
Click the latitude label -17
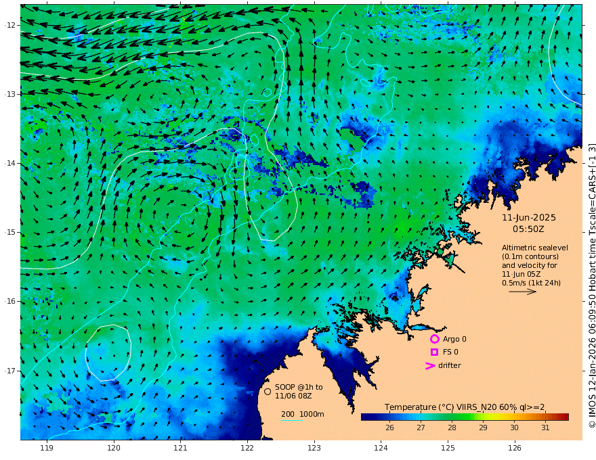[11, 371]
